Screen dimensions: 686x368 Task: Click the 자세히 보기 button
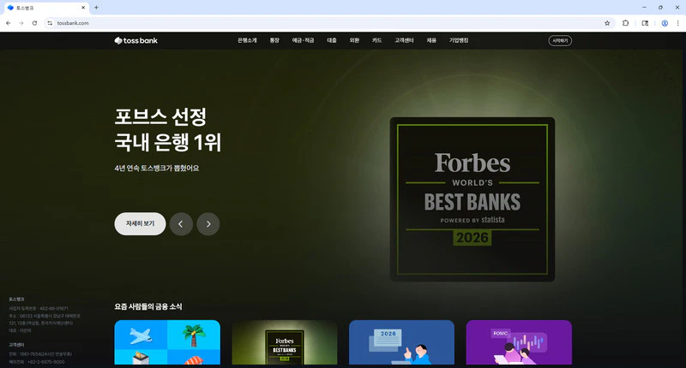tap(140, 224)
